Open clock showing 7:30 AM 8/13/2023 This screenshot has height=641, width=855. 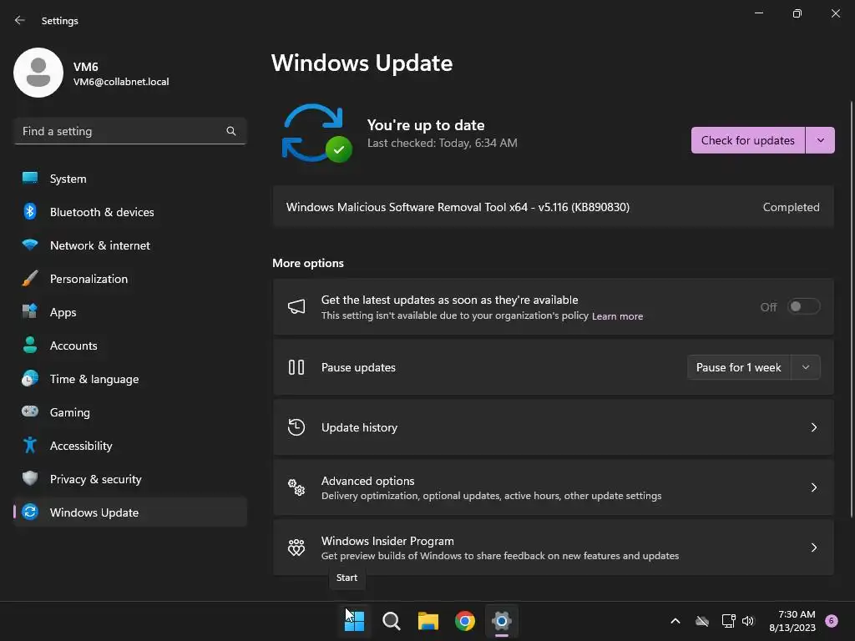point(792,621)
